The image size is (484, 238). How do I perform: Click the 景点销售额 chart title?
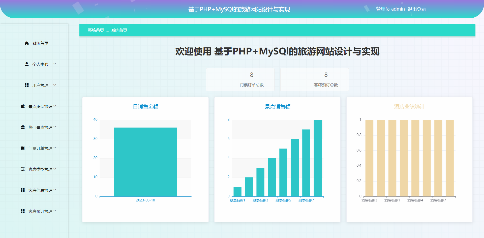(278, 106)
